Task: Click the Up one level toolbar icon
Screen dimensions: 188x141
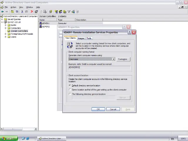Action: [x=12, y=12]
